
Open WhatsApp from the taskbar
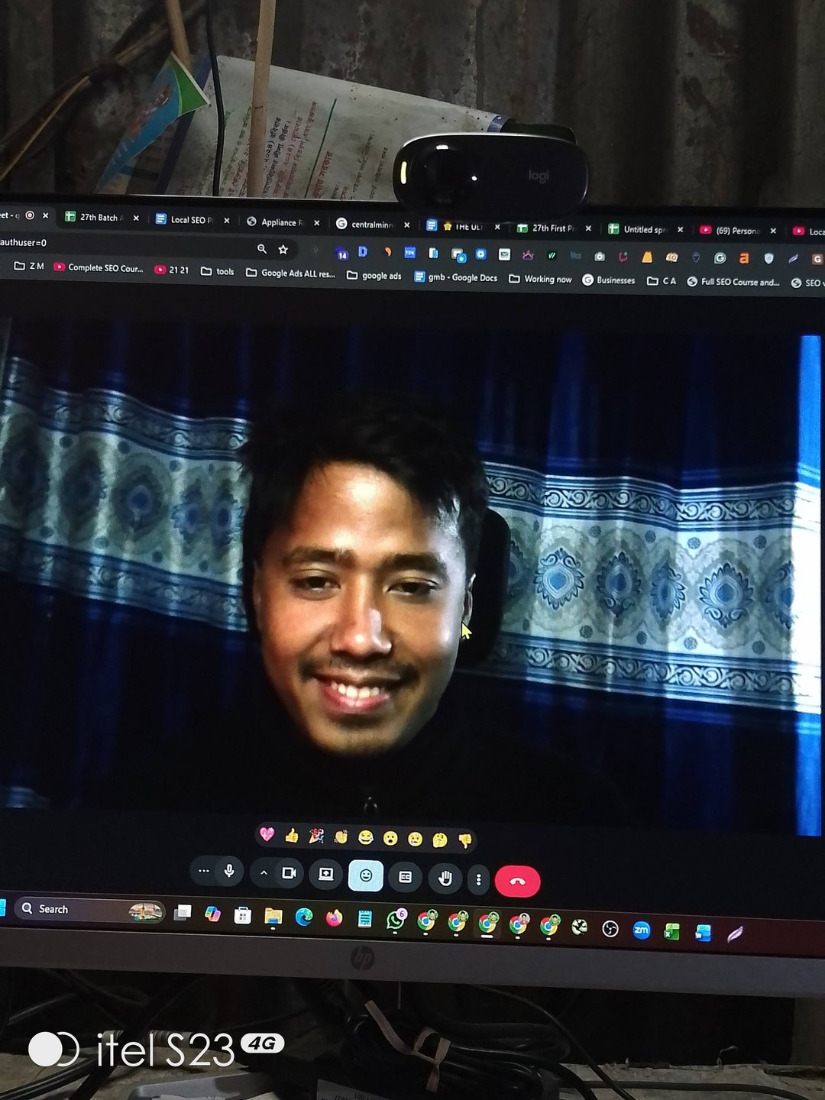(x=395, y=920)
